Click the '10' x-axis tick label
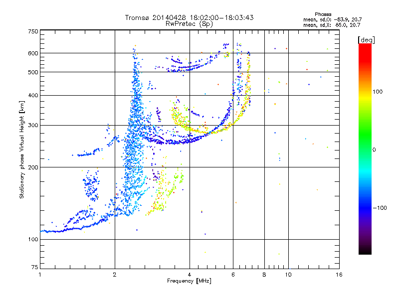Screen dimensions: 399x299 [288, 275]
